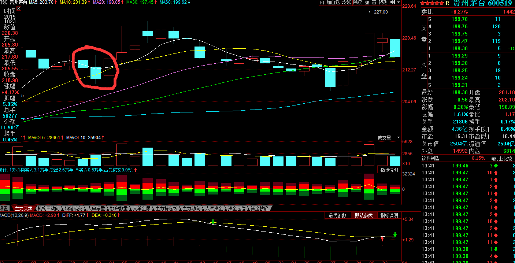Screen dimensions: 515x263
Task: Switch to the 均笔成交 tab
Action: 73,208
